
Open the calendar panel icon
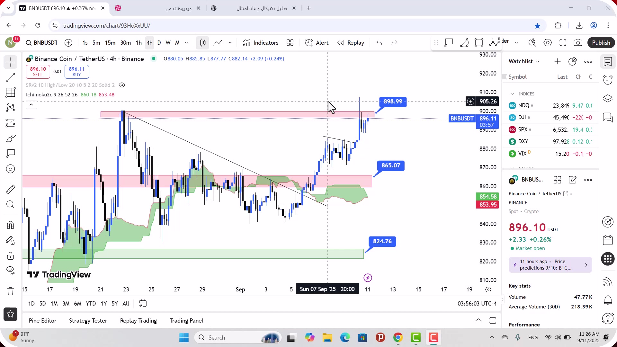point(608,240)
